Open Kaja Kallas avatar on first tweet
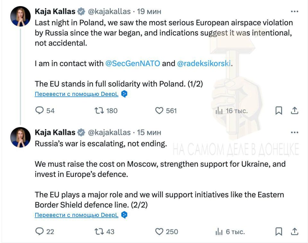The height and width of the screenshot is (243, 308). pos(21,16)
